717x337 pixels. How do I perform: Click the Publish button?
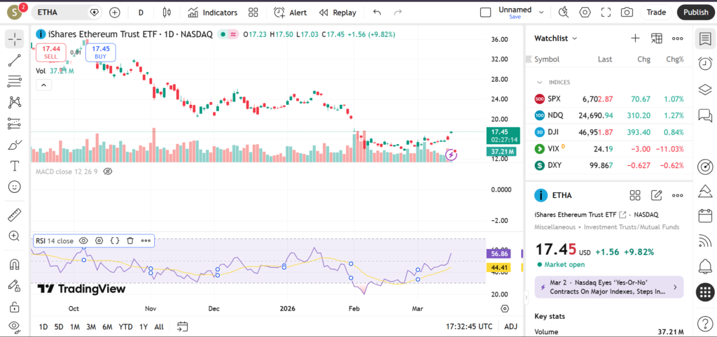coord(695,13)
